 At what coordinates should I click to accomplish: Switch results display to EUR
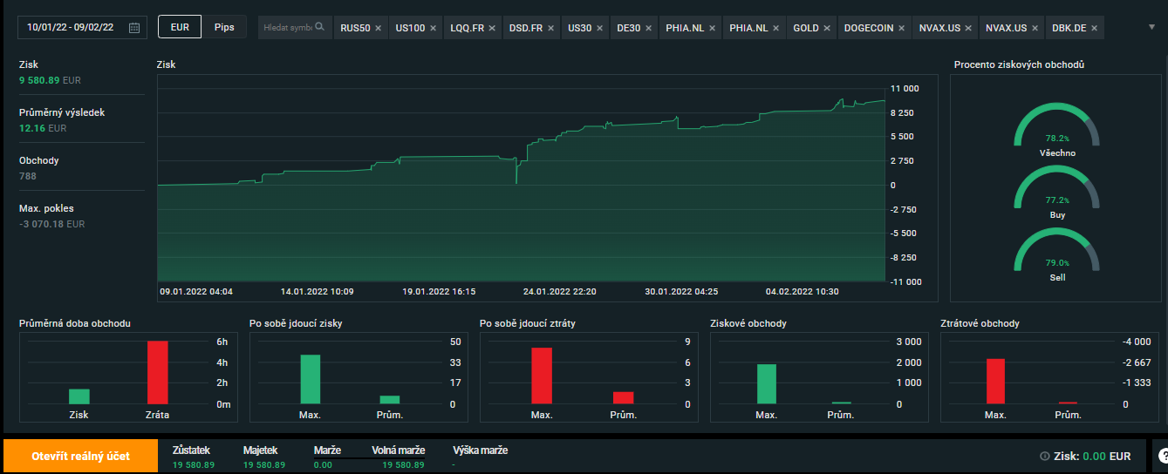pos(180,27)
